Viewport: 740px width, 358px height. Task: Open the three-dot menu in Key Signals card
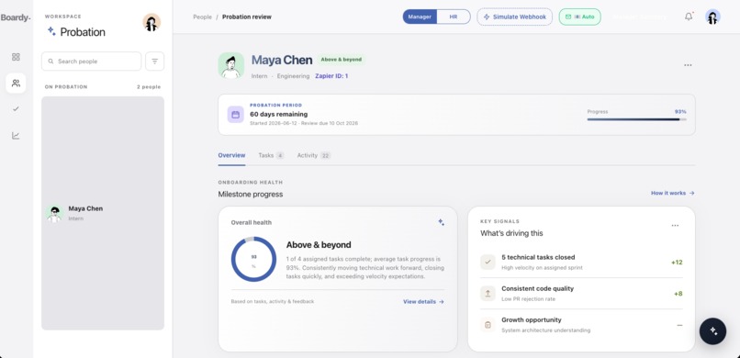coord(675,226)
